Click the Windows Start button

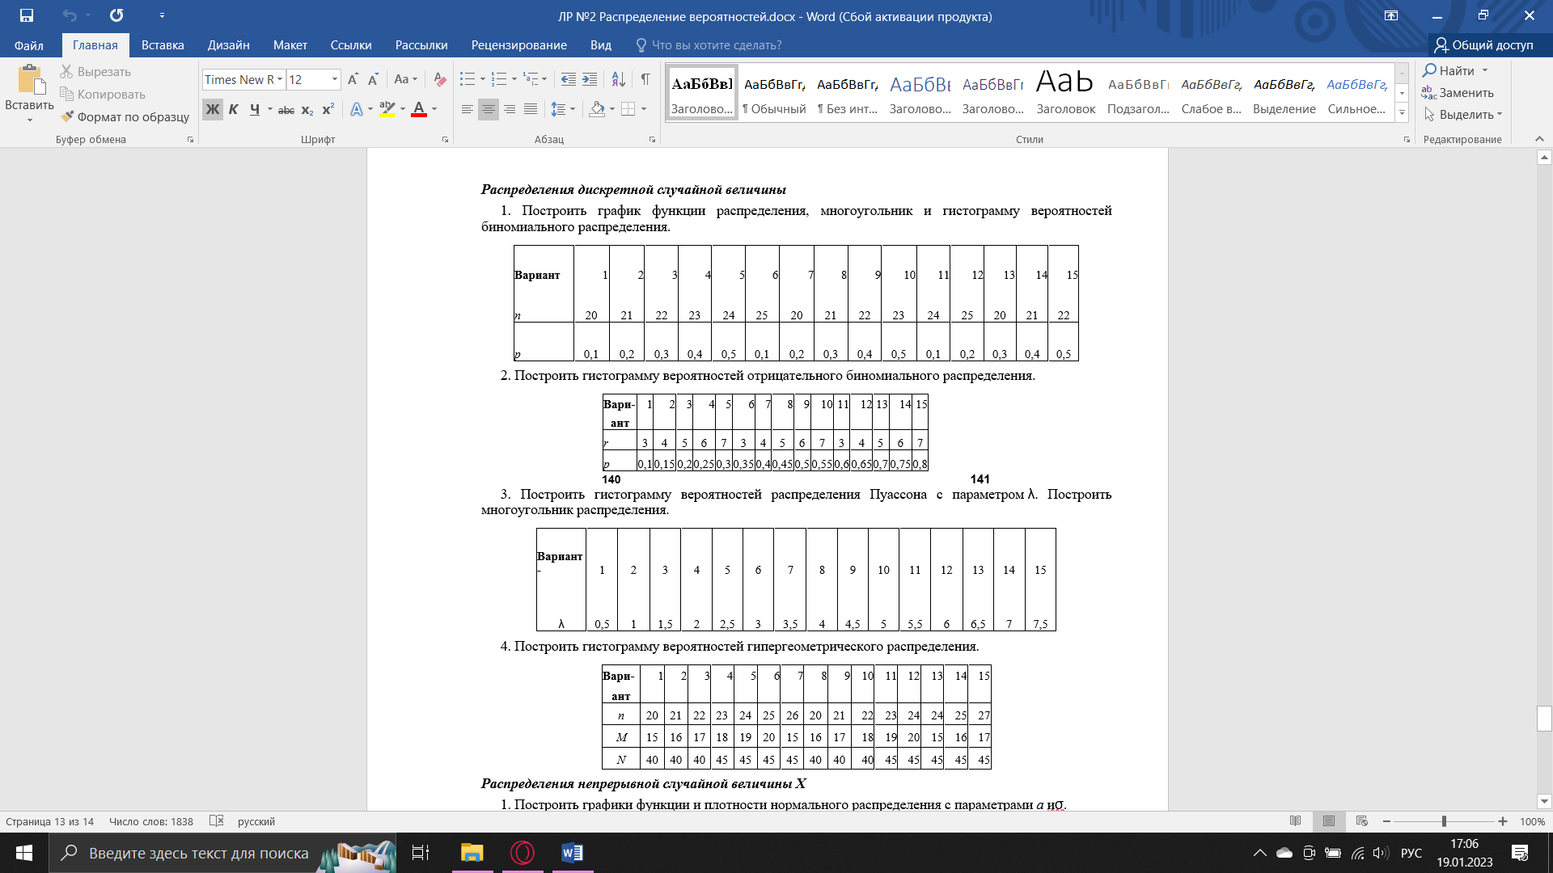pos(24,853)
